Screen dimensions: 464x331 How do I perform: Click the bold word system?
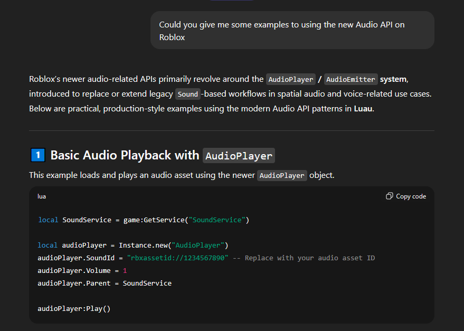(393, 79)
